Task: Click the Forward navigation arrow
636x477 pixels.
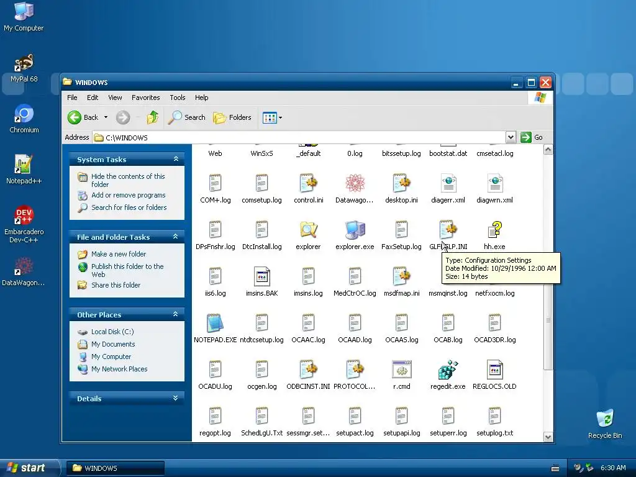Action: click(123, 117)
